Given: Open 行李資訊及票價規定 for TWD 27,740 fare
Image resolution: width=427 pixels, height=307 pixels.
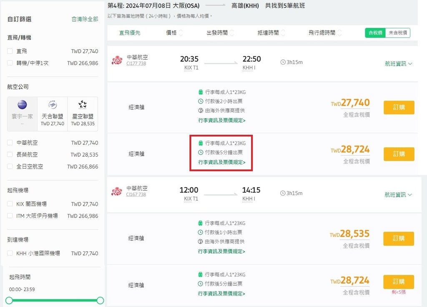Looking at the screenshot, I should 222,121.
